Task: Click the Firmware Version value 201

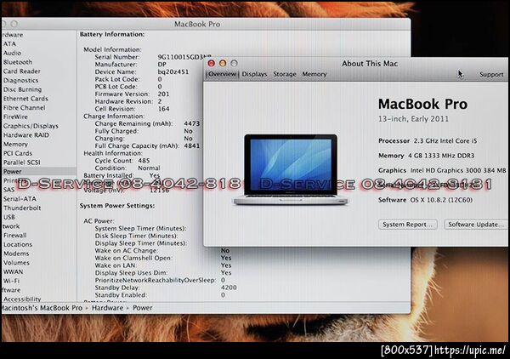Action: (x=163, y=94)
